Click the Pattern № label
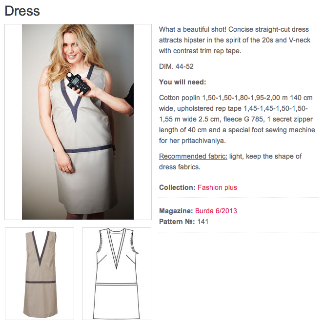 pyautogui.click(x=177, y=222)
